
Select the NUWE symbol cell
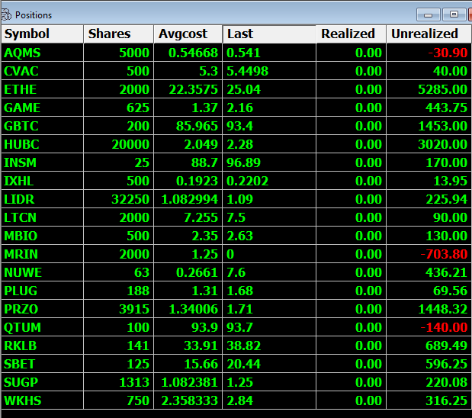coord(43,272)
